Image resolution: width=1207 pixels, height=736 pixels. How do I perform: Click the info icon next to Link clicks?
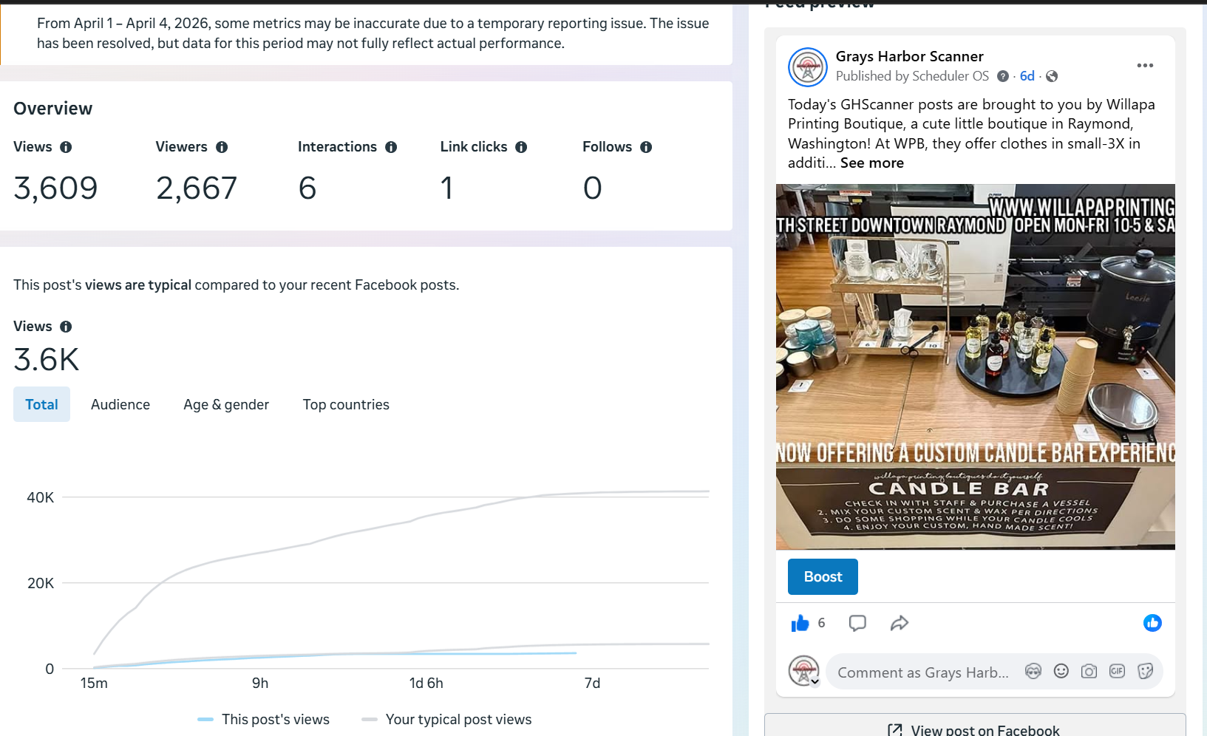(x=521, y=147)
